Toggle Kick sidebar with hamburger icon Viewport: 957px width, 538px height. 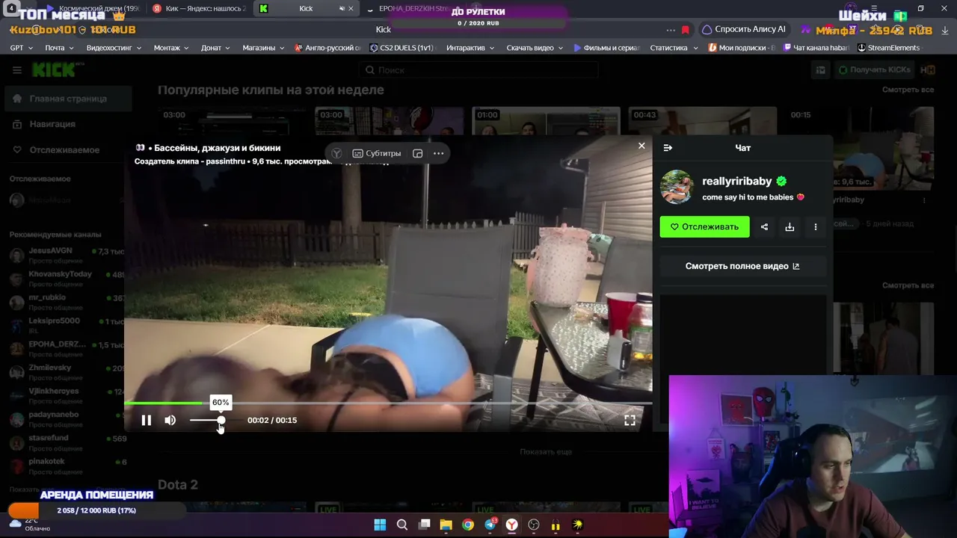(17, 70)
